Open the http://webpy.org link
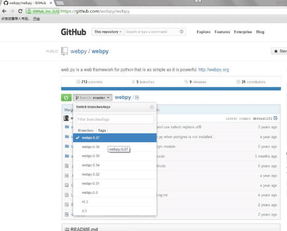 coord(213,70)
